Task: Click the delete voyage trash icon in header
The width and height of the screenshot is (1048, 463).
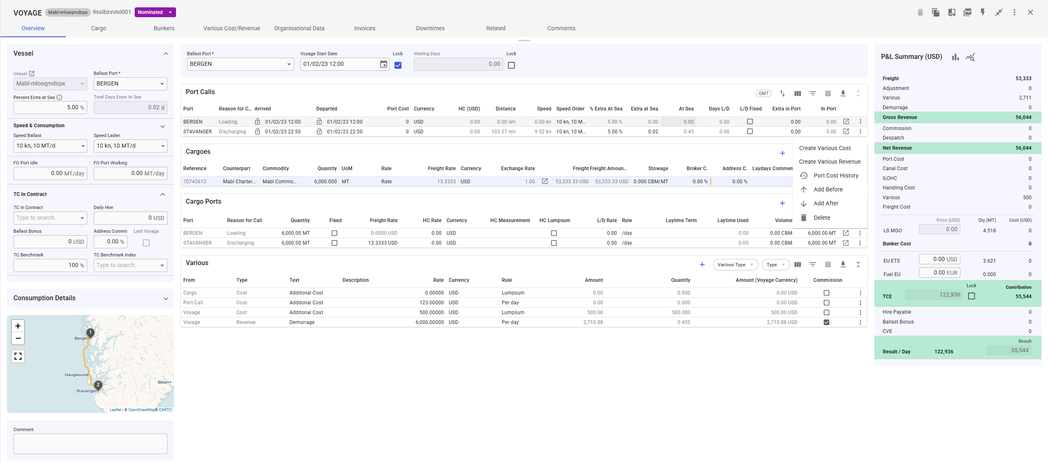Action: 920,12
